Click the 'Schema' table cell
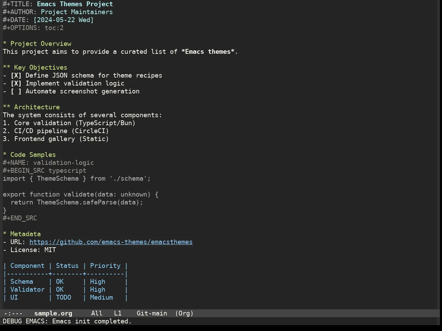This screenshot has height=331, width=442. click(x=22, y=282)
